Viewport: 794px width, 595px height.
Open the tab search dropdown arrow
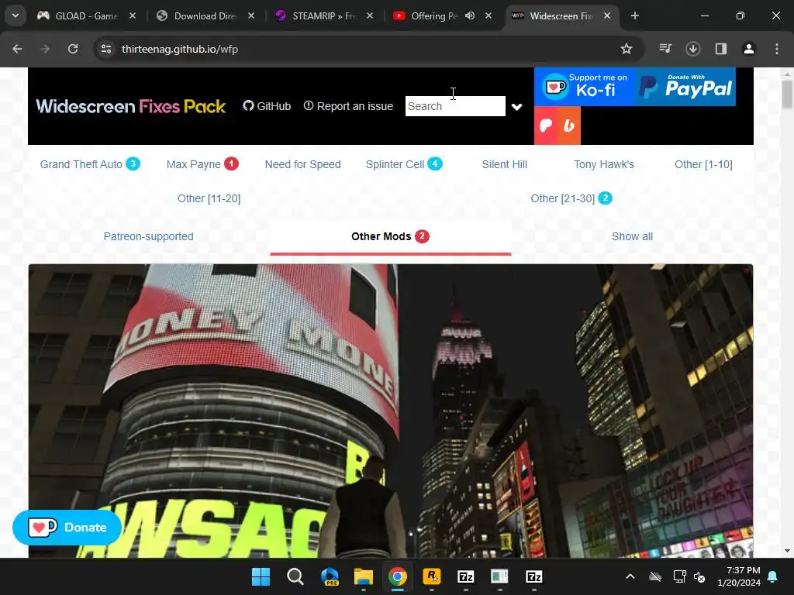tap(16, 15)
